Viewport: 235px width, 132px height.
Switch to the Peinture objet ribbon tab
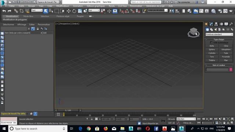click(63, 16)
